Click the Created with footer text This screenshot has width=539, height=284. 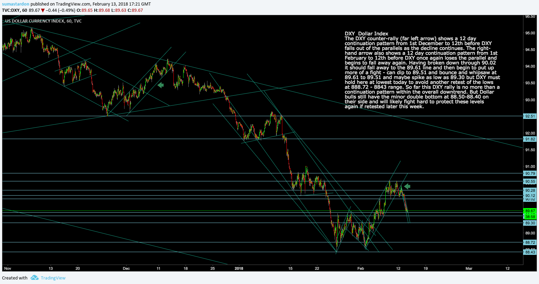coord(15,278)
